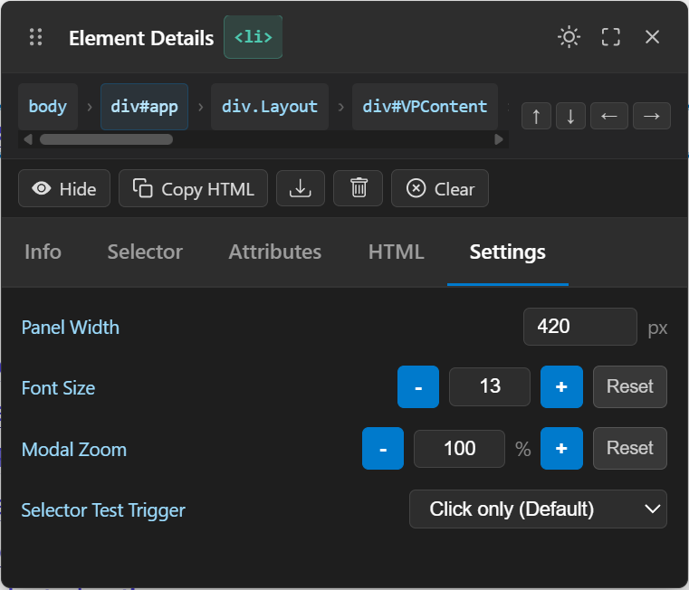Expand panel with the fullscreen icon
This screenshot has height=590, width=689.
point(611,37)
